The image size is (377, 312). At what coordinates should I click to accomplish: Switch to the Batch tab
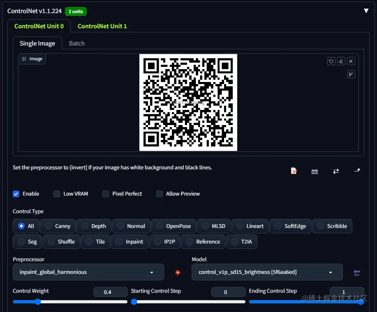coord(76,43)
